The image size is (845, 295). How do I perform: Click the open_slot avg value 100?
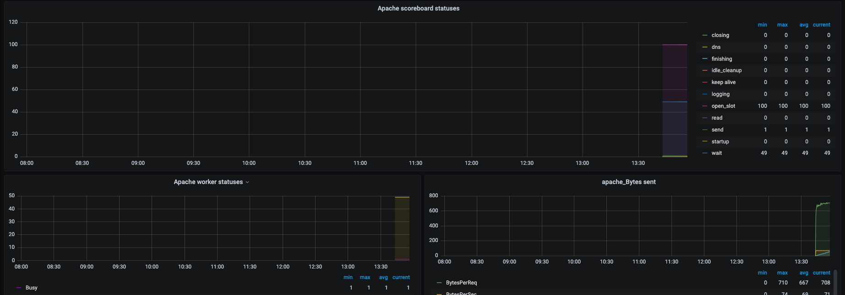[x=804, y=106]
